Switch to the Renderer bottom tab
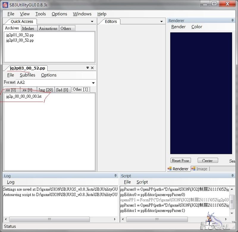This screenshot has height=232, width=238. [178, 169]
